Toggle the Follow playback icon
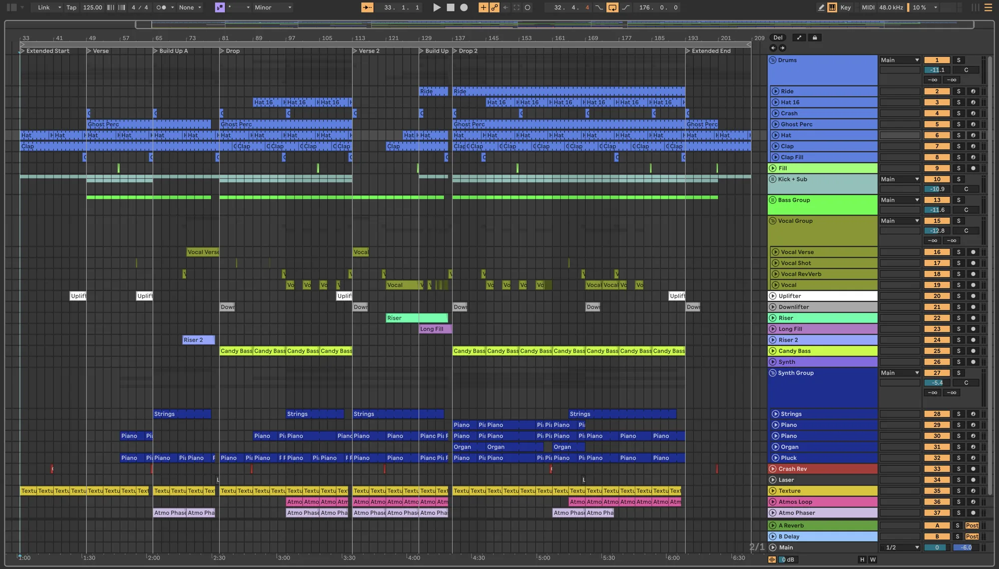The image size is (999, 569). [367, 7]
